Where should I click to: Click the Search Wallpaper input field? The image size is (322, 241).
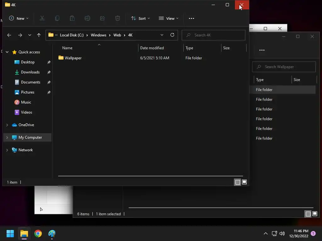click(x=284, y=67)
